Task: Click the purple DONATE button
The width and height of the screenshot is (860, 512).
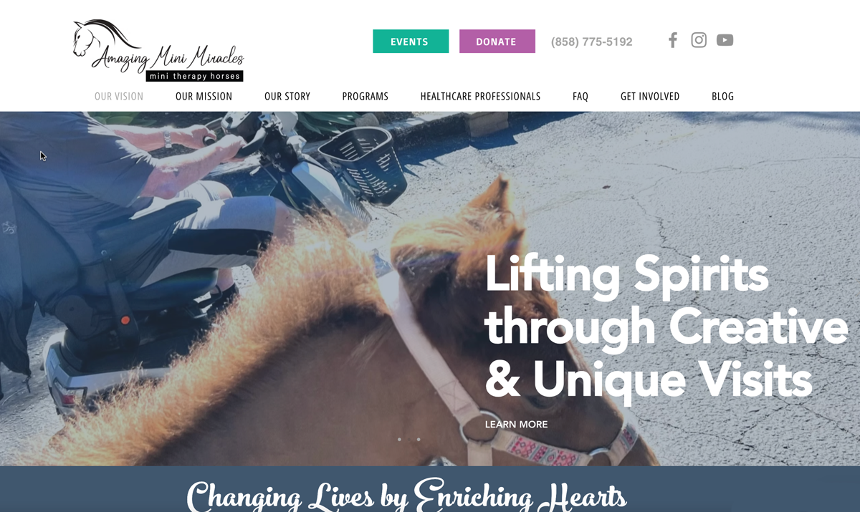Action: pos(497,42)
